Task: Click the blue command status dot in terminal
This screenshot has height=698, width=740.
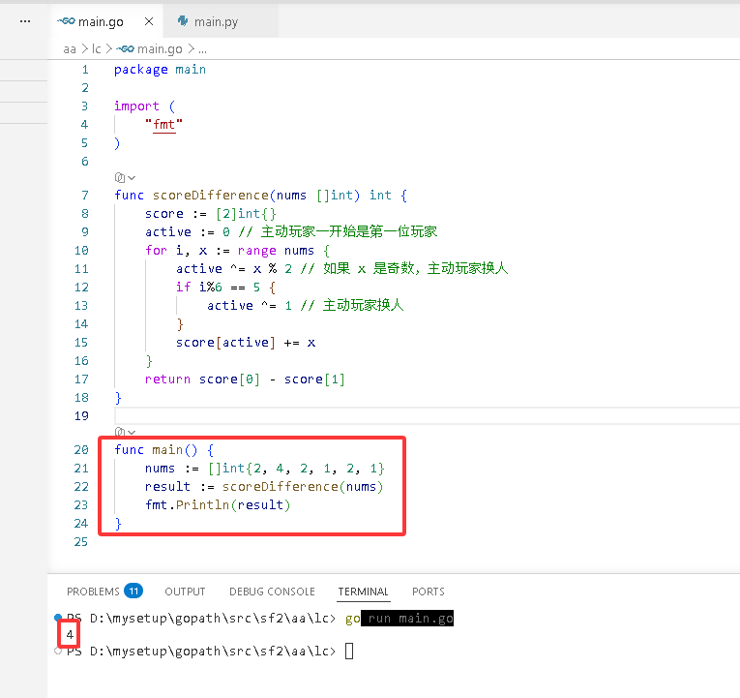Action: [58, 618]
